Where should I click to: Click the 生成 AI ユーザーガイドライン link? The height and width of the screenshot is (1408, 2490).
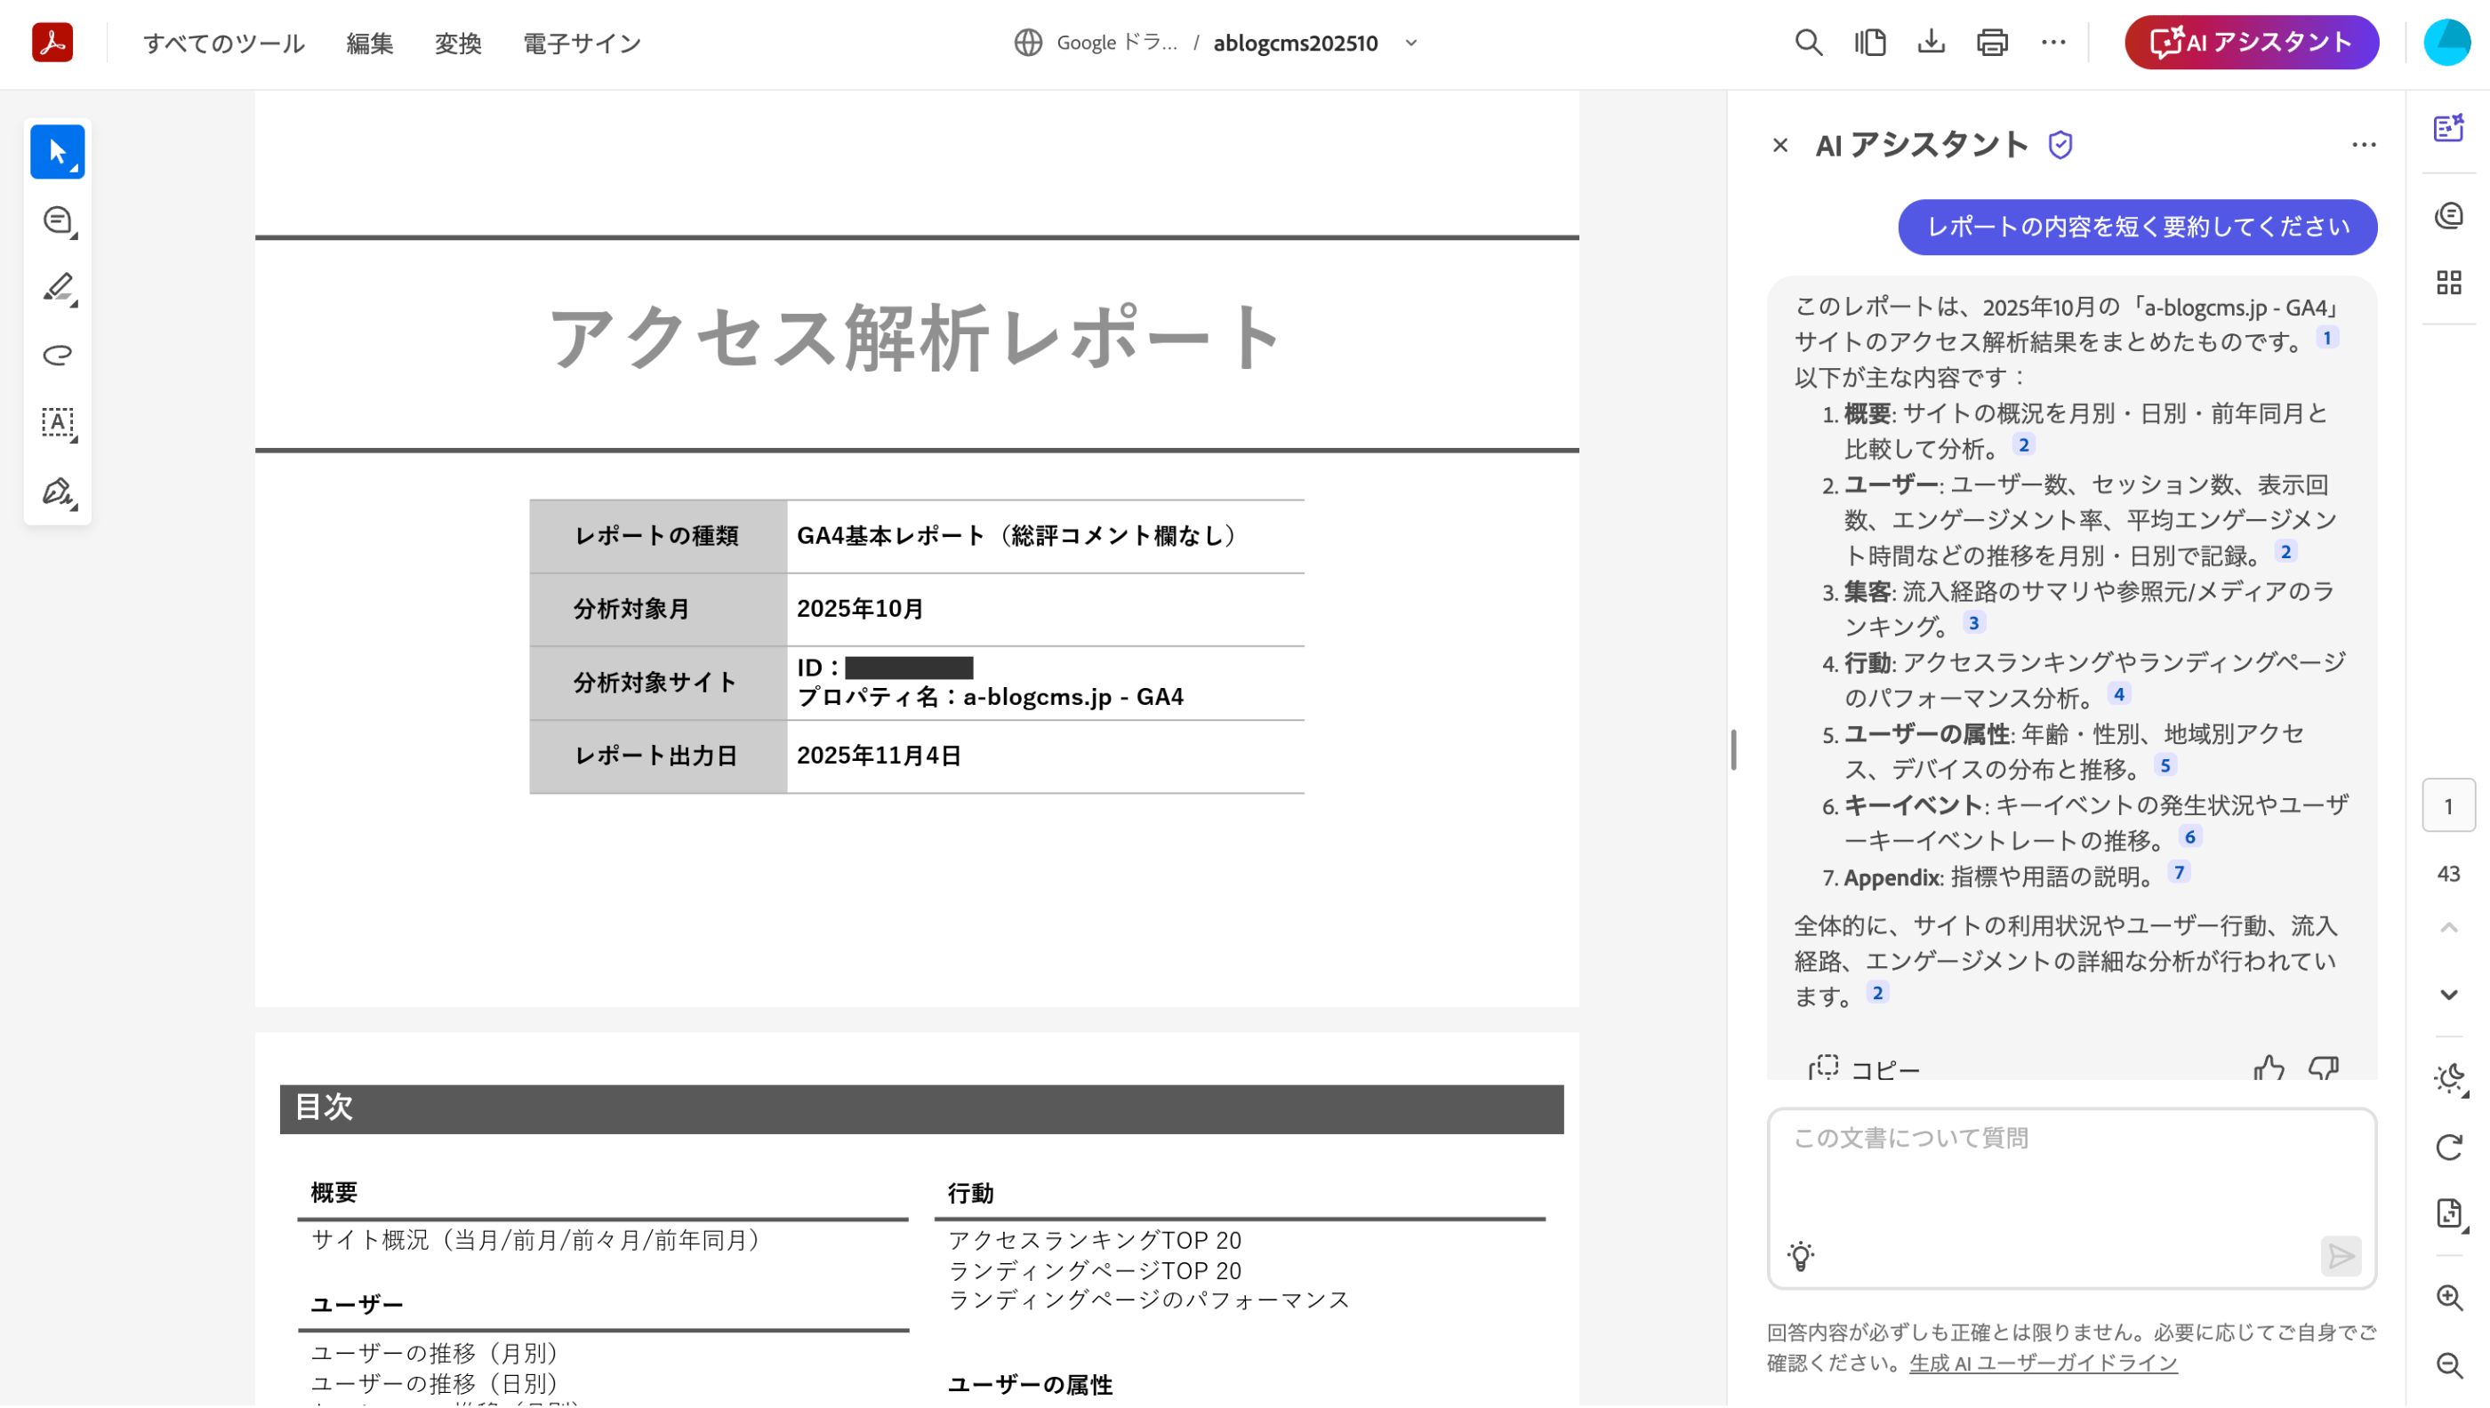(2043, 1364)
